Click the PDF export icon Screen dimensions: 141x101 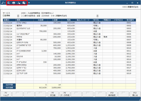pos(19,3)
